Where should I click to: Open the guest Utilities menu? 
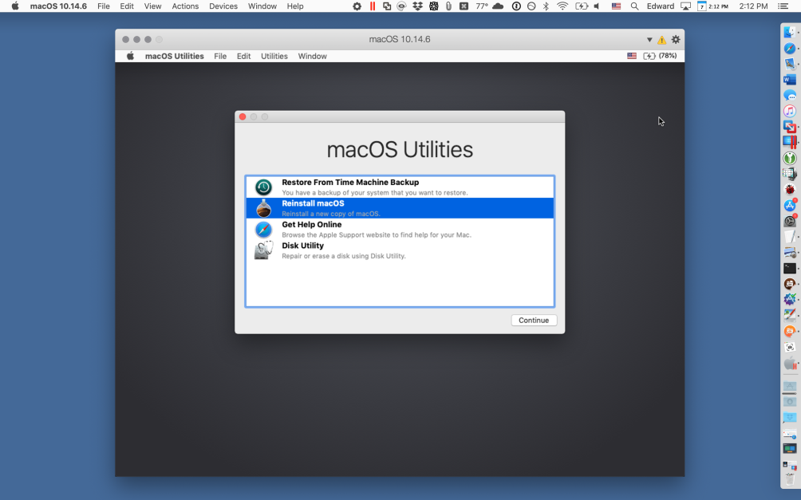[274, 56]
